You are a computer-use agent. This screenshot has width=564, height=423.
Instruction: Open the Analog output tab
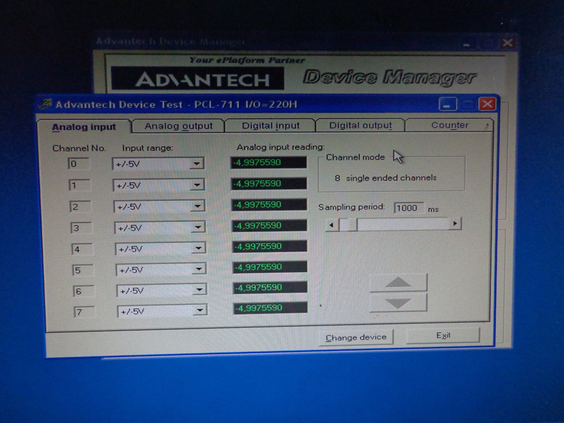[179, 126]
